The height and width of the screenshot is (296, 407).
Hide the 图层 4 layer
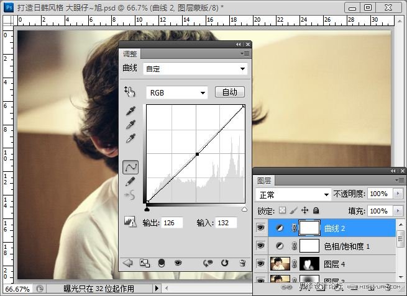click(260, 264)
